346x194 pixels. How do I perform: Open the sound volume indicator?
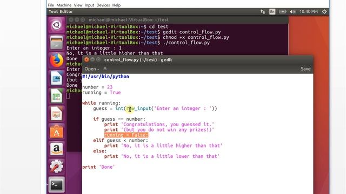292,12
